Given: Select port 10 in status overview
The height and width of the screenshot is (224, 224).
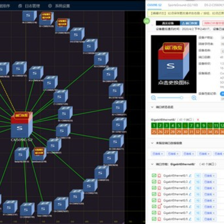Looking at the screenshot, I should coord(210,126).
